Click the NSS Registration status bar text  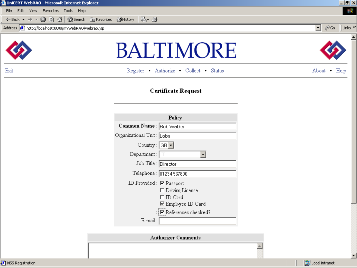(21, 263)
